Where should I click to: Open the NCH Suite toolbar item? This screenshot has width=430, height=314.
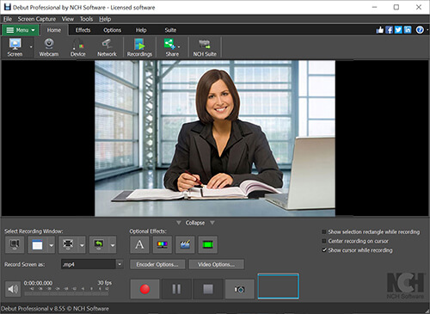[x=205, y=47]
